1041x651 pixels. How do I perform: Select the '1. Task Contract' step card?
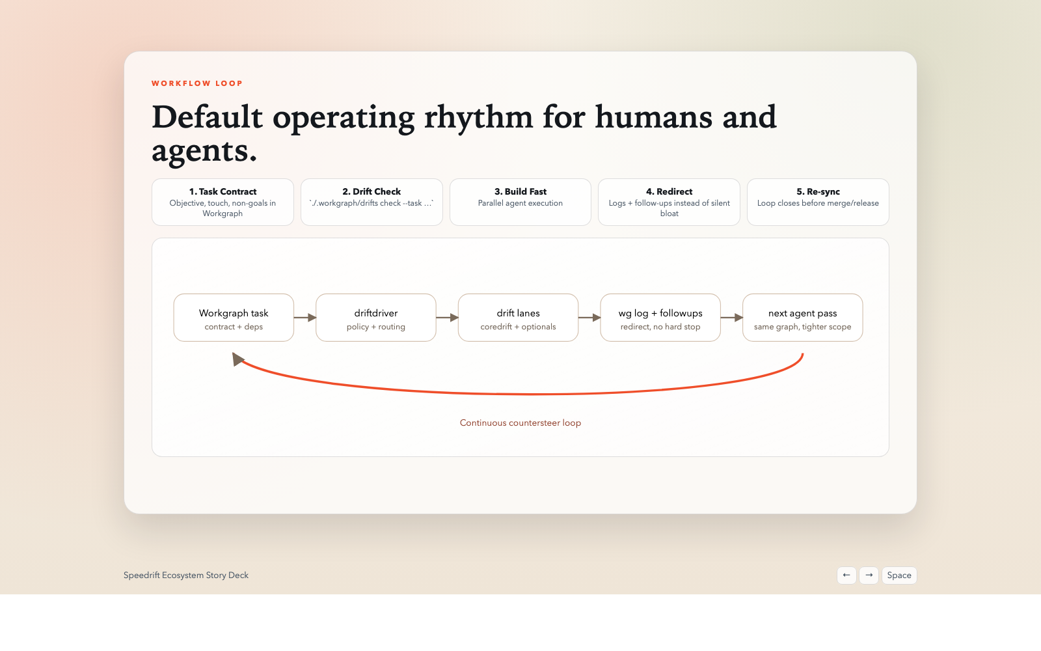(223, 202)
